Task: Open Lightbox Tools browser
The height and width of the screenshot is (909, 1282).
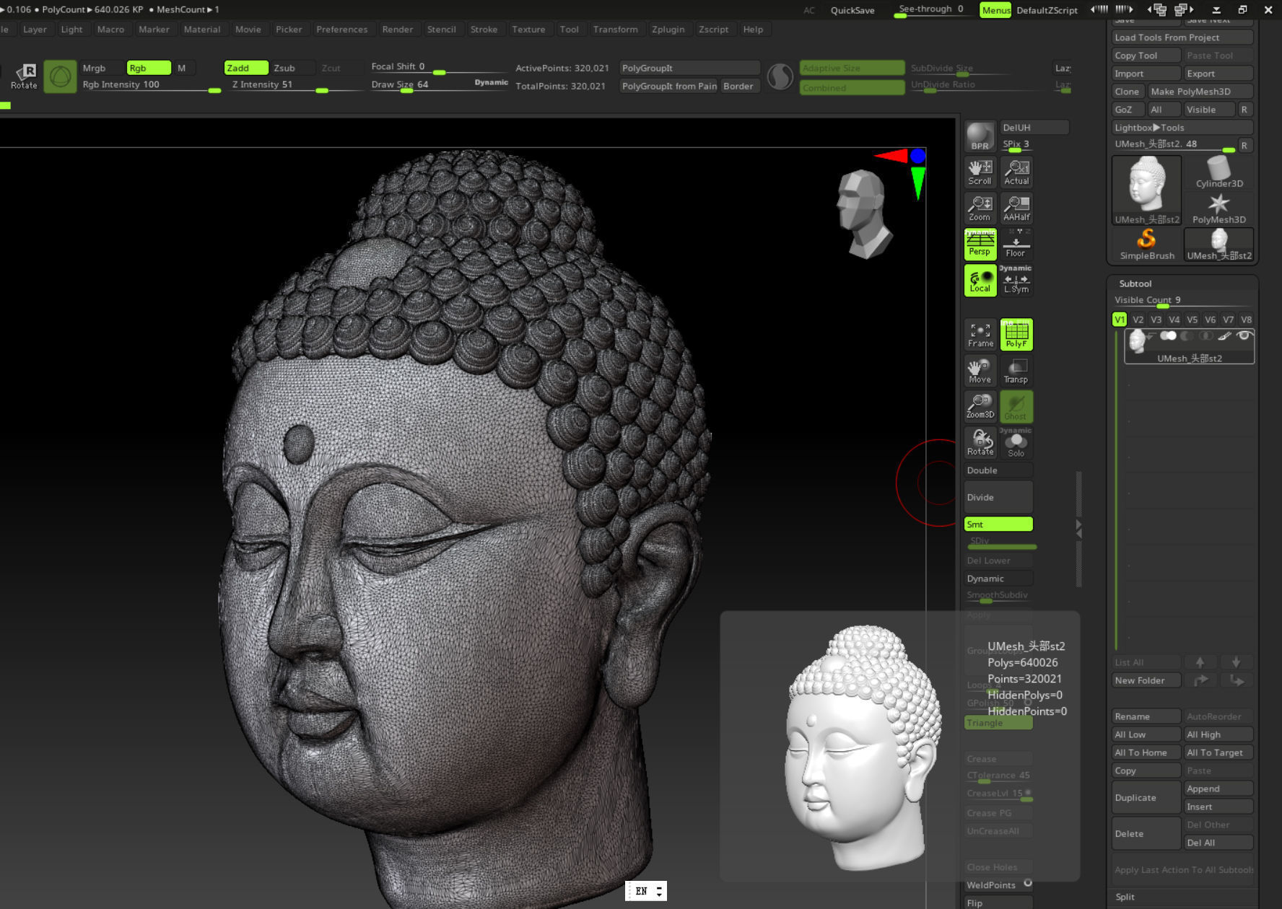Action: (x=1182, y=128)
